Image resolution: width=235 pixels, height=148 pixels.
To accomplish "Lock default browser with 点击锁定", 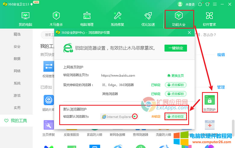I will pyautogui.click(x=176, y=116).
